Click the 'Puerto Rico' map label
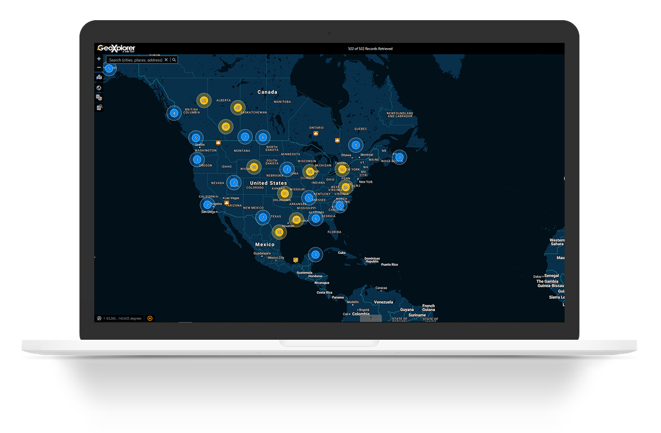This screenshot has height=433, width=661. [389, 264]
